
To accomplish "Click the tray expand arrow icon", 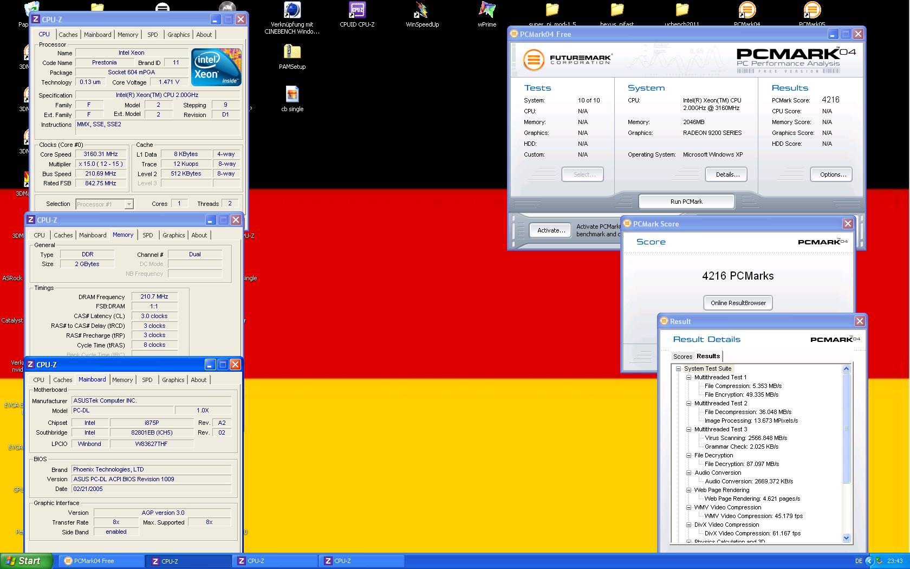I will (x=869, y=561).
